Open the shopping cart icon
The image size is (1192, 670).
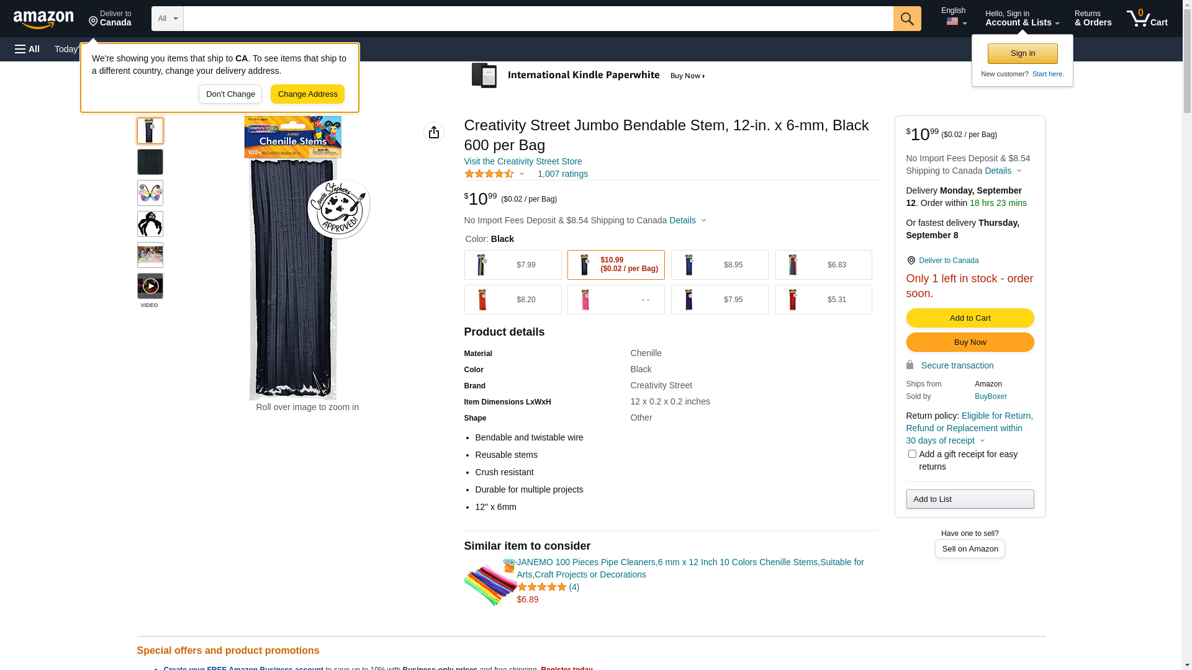(x=1146, y=19)
